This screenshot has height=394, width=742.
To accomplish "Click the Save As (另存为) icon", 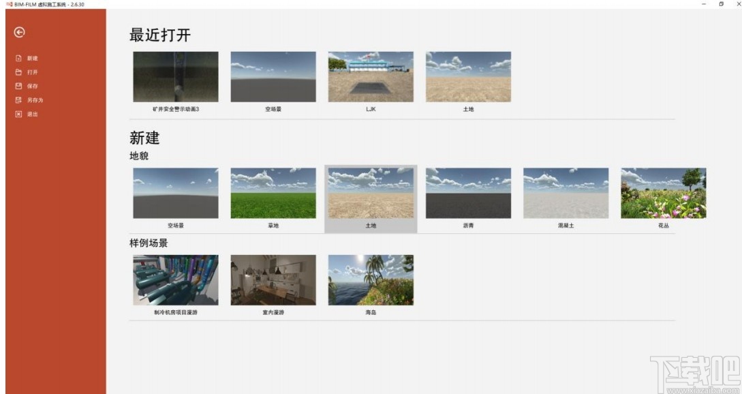I will [17, 100].
